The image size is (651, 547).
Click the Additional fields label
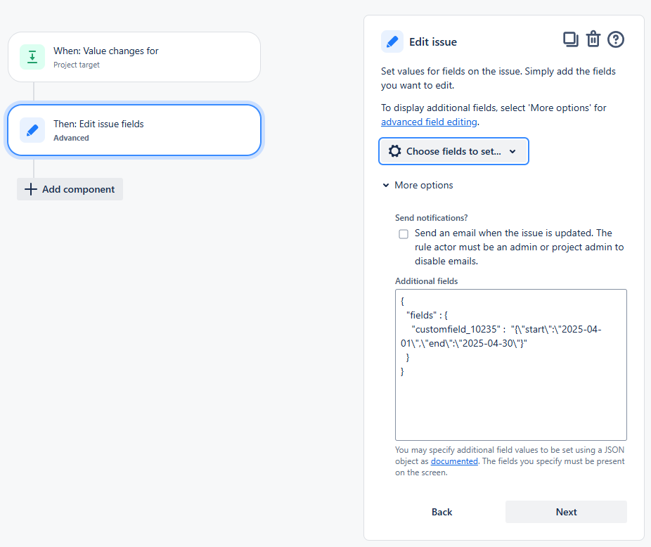click(x=427, y=281)
